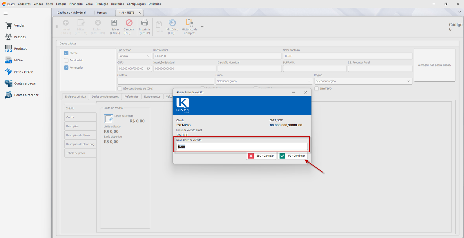The height and width of the screenshot is (238, 464).
Task: Open the NFS-e sidebar icon
Action: 8,60
